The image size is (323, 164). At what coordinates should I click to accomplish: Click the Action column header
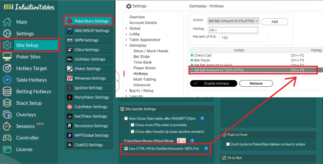point(240,50)
